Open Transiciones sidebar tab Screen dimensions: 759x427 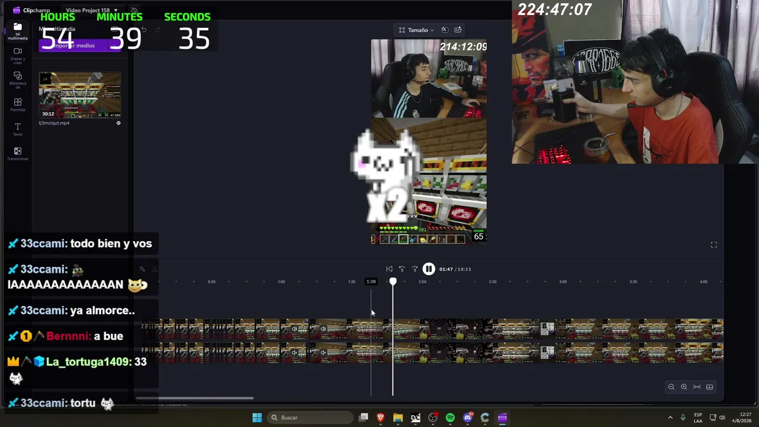[18, 154]
